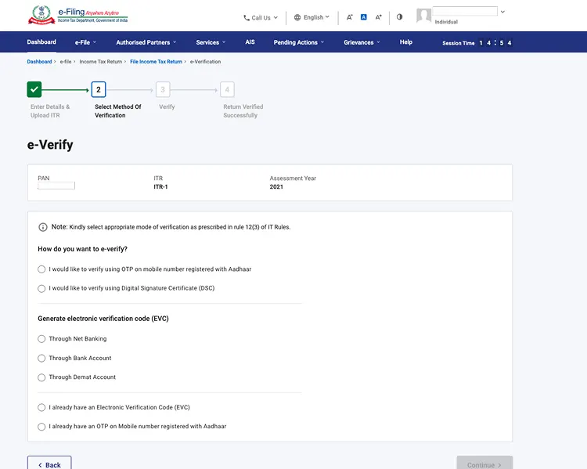Click the Continue button
Viewport: 587px width, 469px height.
click(x=484, y=463)
